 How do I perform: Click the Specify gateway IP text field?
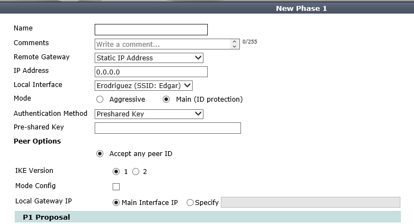point(310,202)
